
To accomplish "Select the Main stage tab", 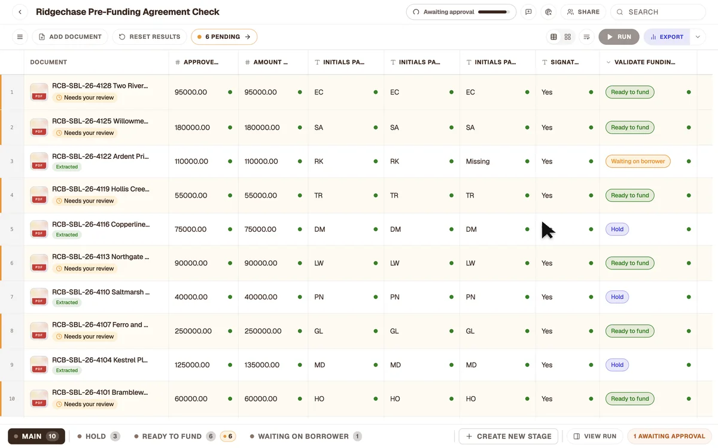I will coord(36,436).
